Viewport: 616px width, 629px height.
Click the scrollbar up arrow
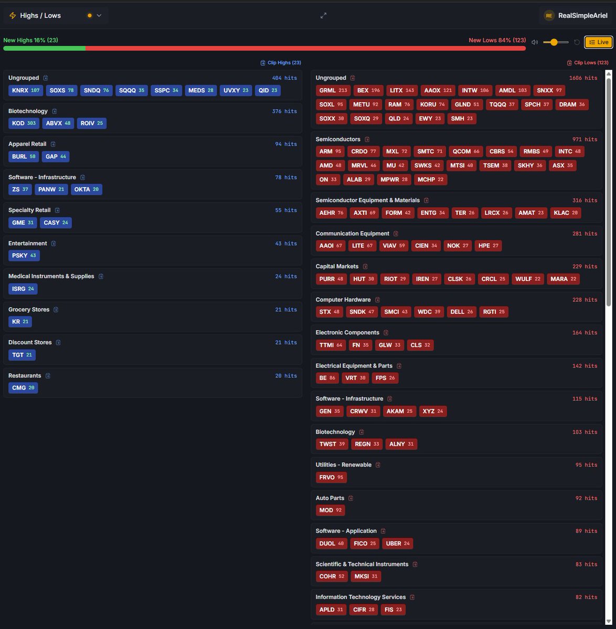pyautogui.click(x=609, y=73)
